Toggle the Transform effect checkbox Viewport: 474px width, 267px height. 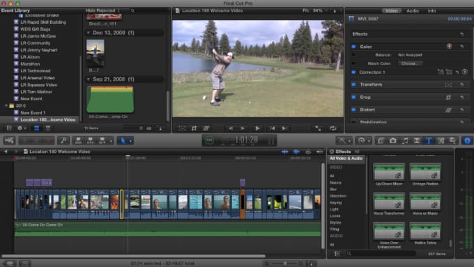[353, 85]
